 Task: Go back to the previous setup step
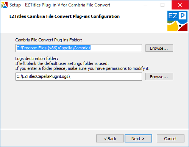coord(110,139)
